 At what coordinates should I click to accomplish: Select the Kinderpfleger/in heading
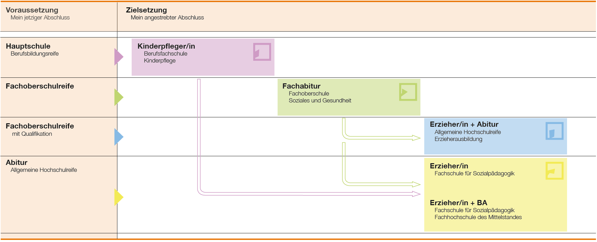[x=166, y=46]
